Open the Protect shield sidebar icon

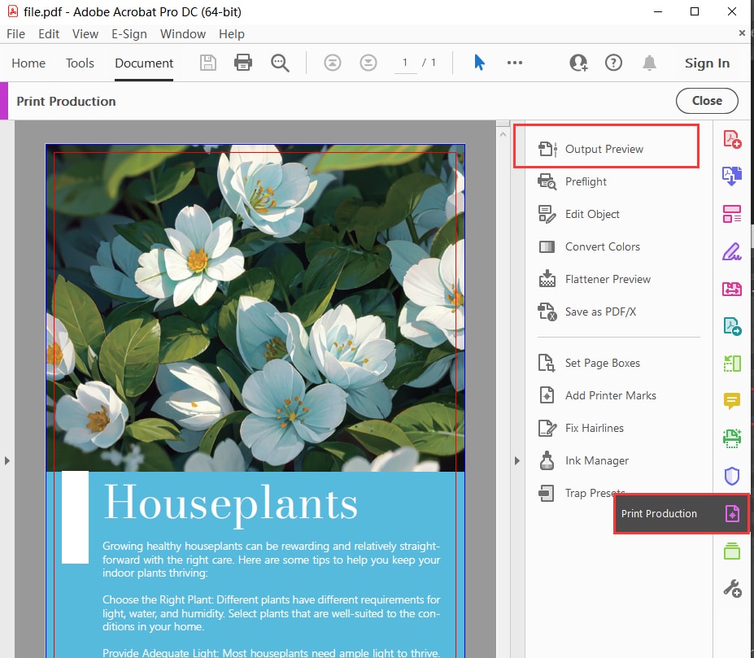pyautogui.click(x=732, y=476)
